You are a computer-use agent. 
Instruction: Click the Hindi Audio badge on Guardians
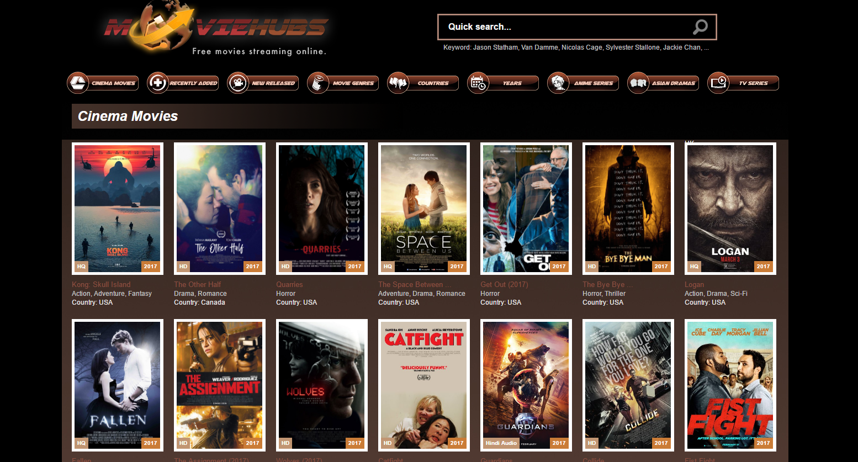point(501,443)
